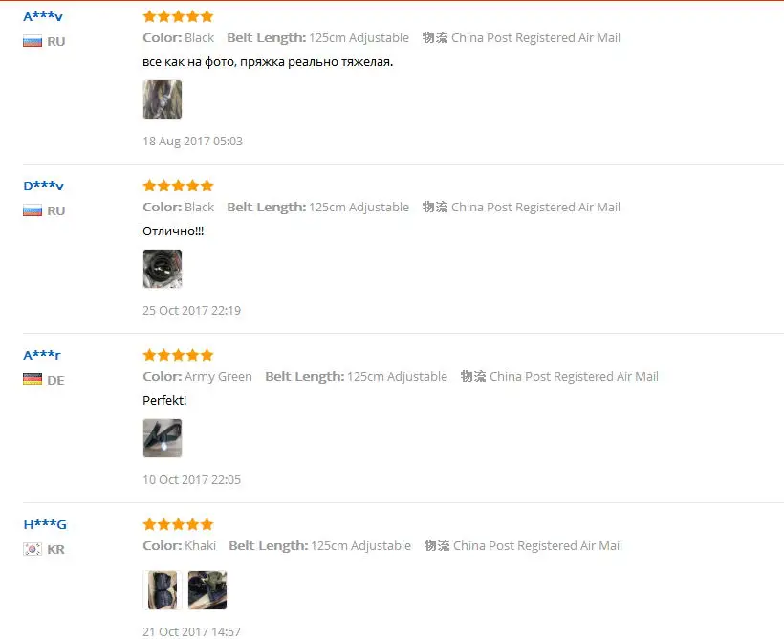Viewport: 784px width, 639px height.
Task: Enlarge the camouflage photo in A***v's review
Action: (x=163, y=99)
